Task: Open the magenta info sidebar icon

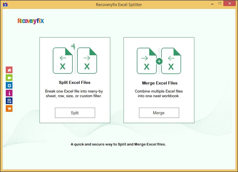Action: (x=9, y=93)
